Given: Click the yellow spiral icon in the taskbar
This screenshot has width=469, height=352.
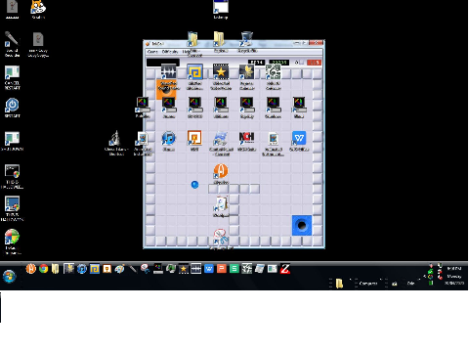Looking at the screenshot, I should 95,269.
